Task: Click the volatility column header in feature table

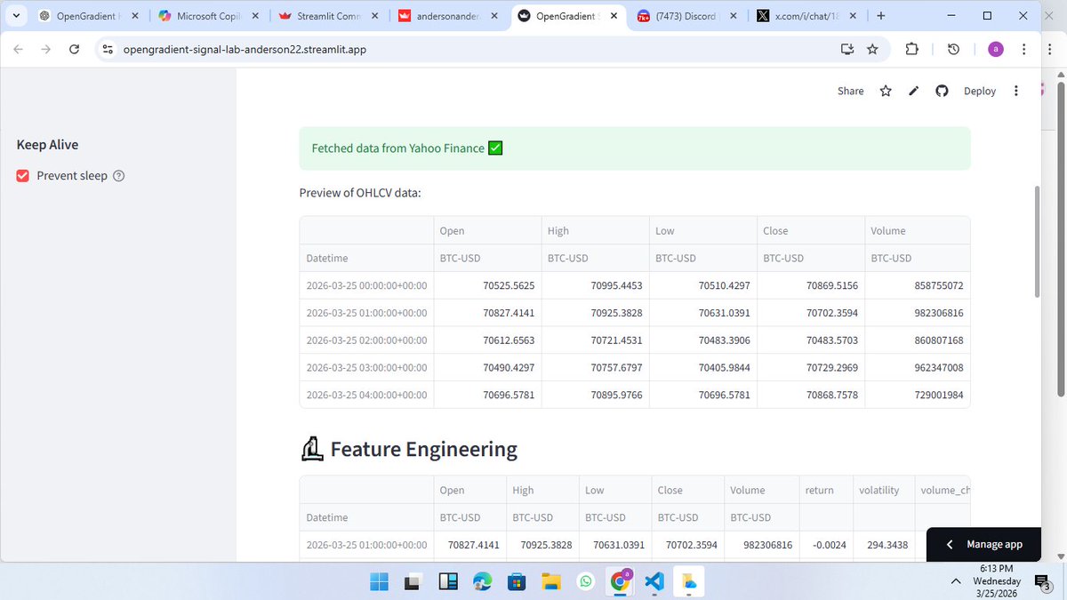Action: 884,490
